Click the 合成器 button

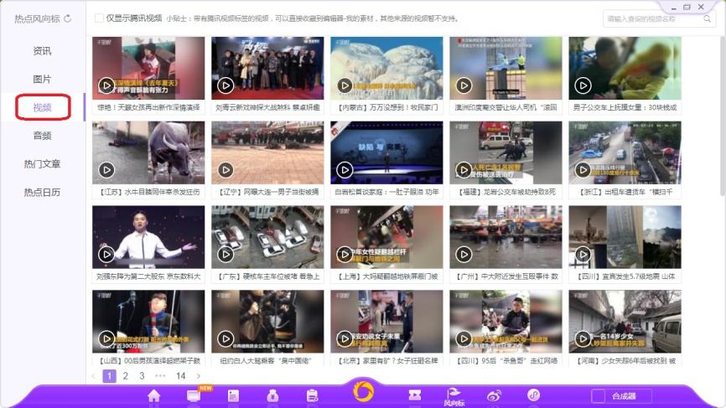(x=624, y=396)
